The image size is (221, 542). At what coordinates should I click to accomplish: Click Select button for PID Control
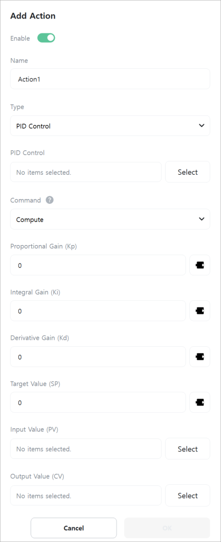click(188, 172)
